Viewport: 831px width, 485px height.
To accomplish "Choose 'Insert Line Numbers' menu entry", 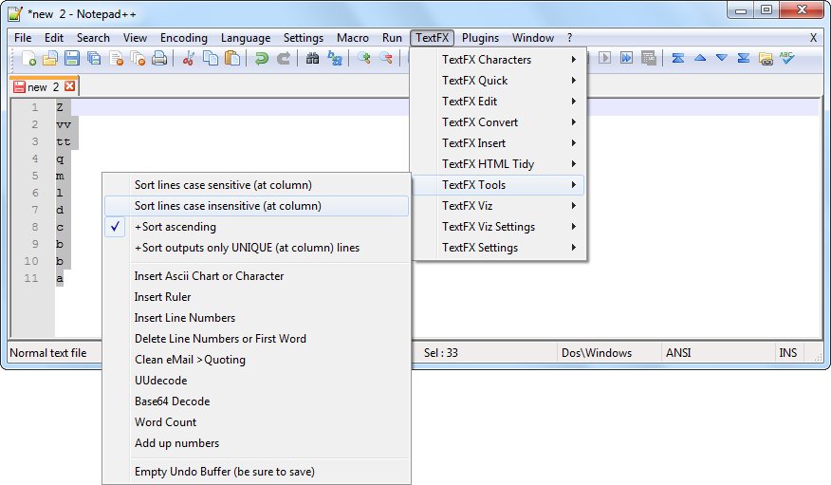I will [256, 318].
